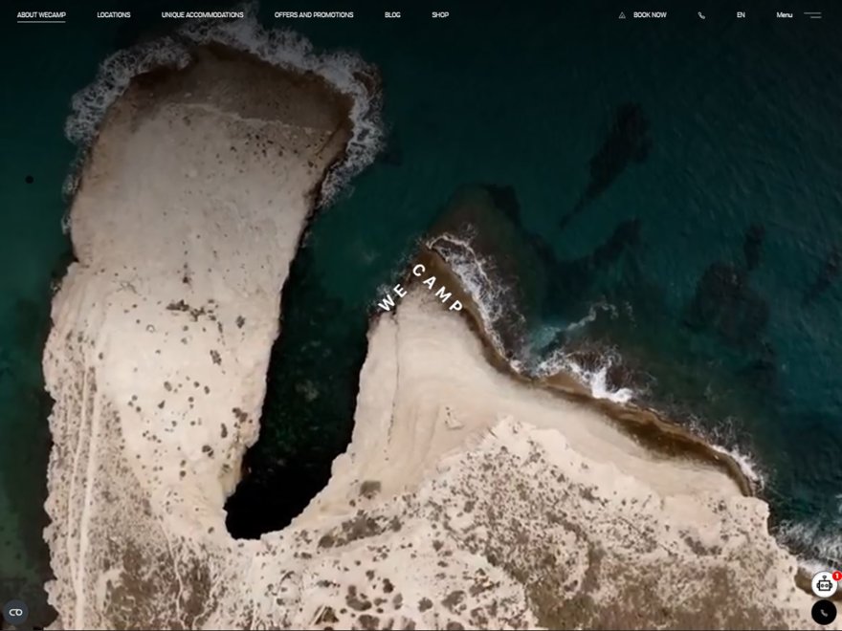Click the CAMP lettering of the logo
Image resolution: width=842 pixels, height=631 pixels.
point(438,288)
